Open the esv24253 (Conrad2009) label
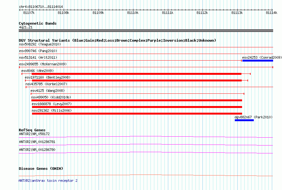Image resolution: width=282 pixels, height=190 pixels. click(x=262, y=57)
